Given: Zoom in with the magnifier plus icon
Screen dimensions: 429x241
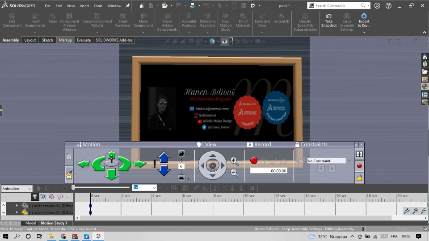Looking at the screenshot, I should [234, 161].
